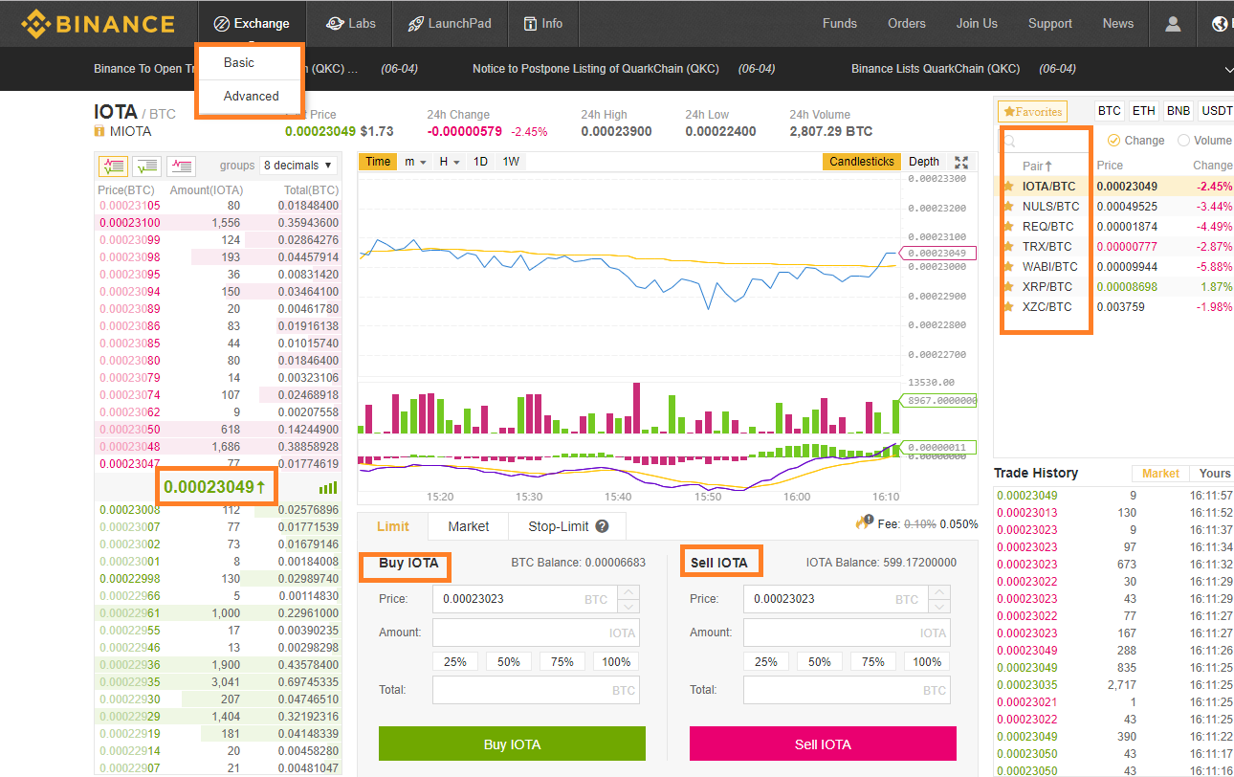Open the Binance Lists QuarkChain announcement
The height and width of the screenshot is (777, 1234).
(936, 69)
